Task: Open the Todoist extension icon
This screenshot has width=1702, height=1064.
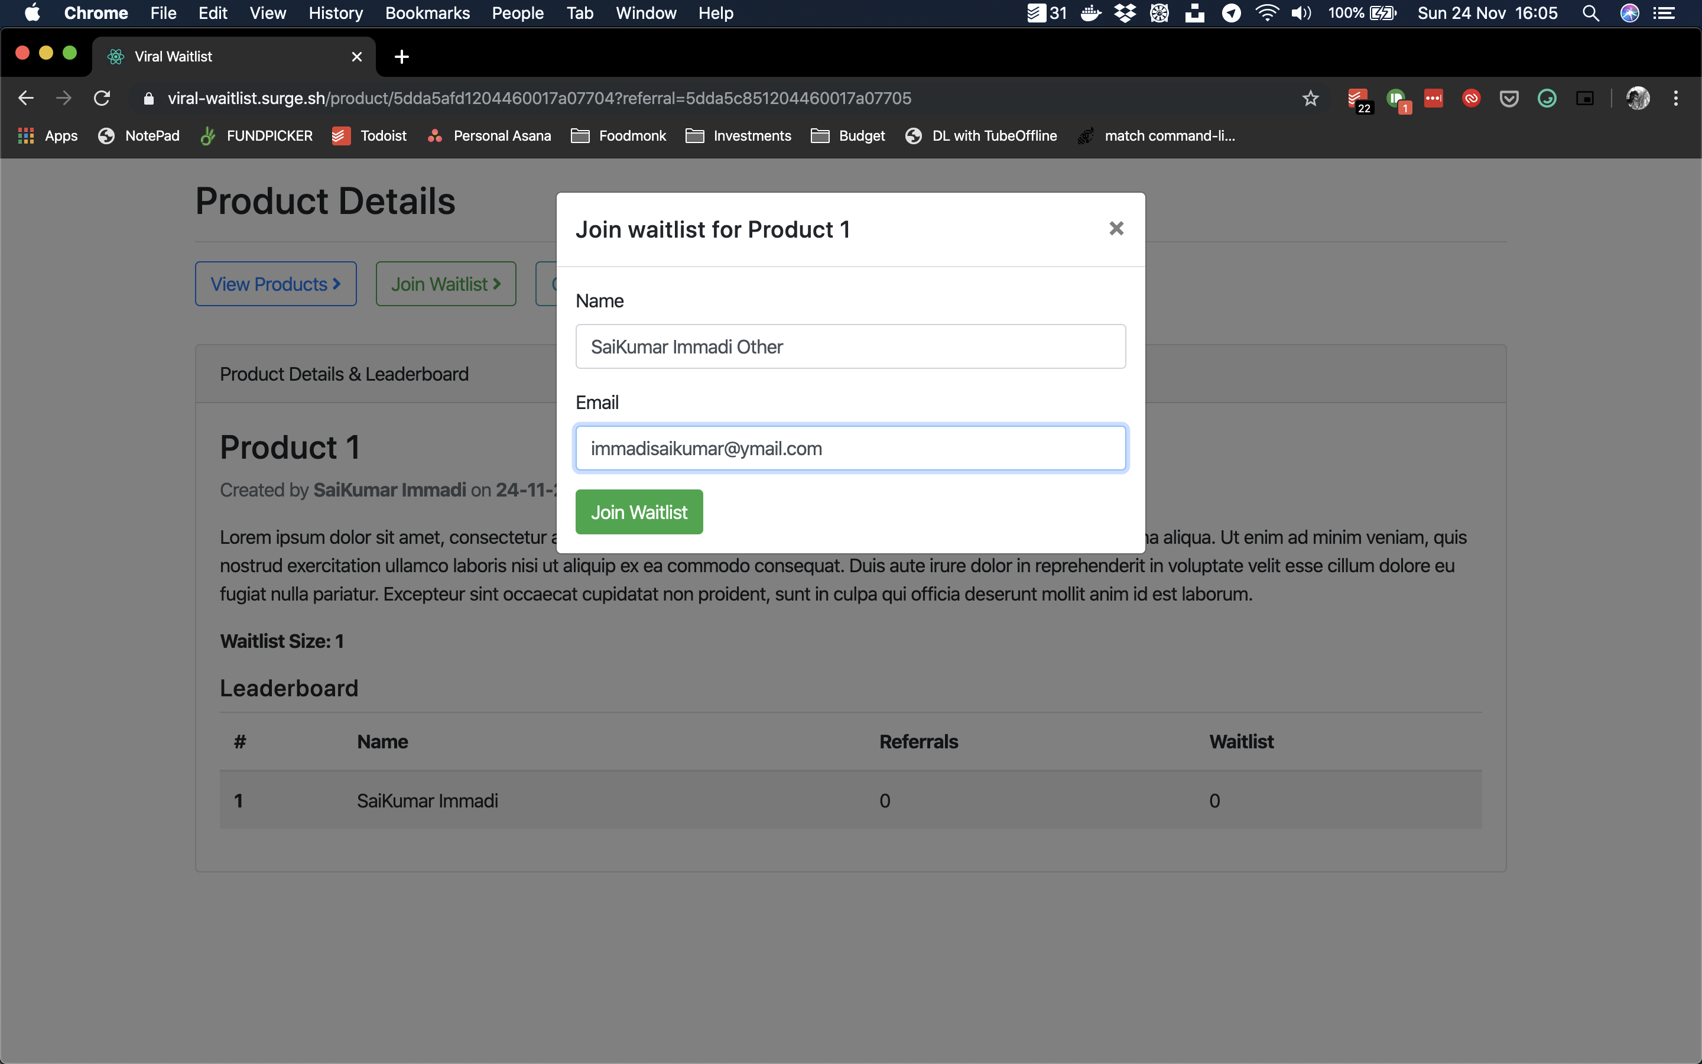Action: [1357, 98]
